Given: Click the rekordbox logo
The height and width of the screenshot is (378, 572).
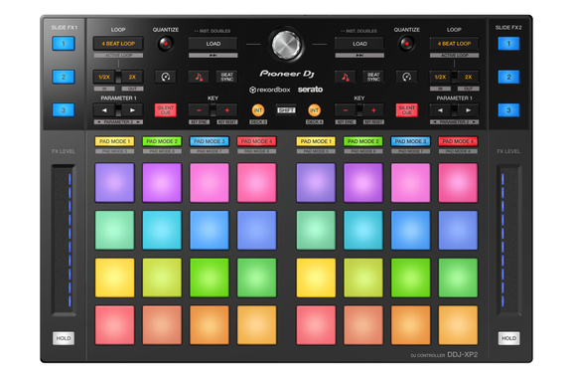Looking at the screenshot, I should click(270, 90).
